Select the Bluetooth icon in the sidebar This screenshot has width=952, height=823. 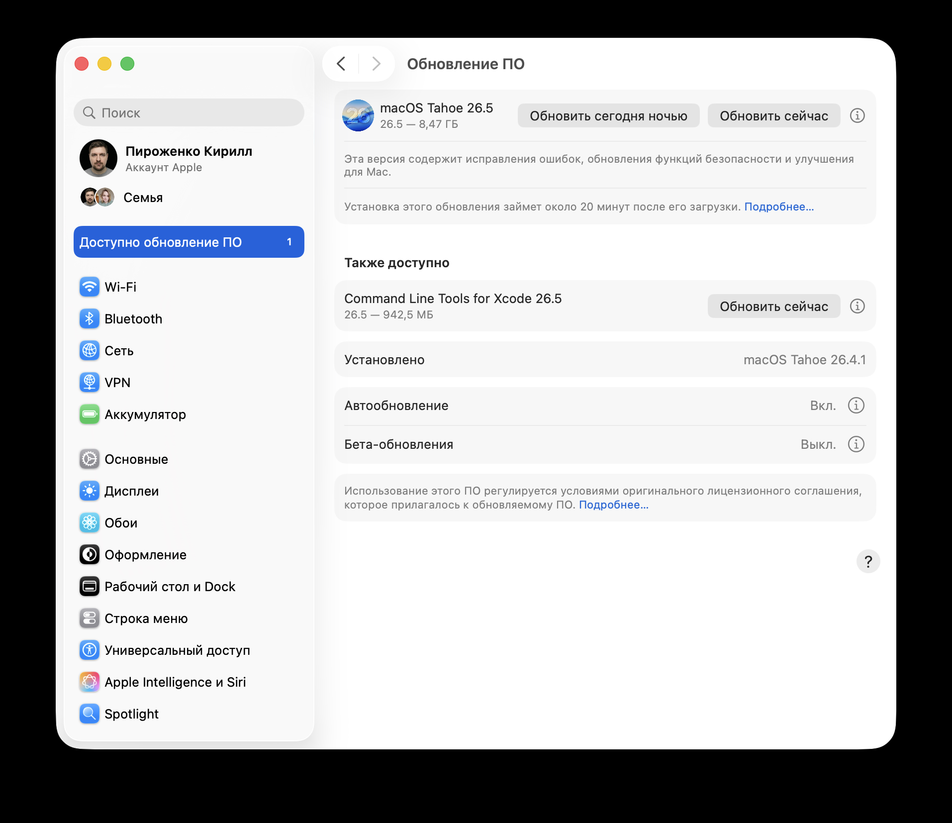pos(90,318)
